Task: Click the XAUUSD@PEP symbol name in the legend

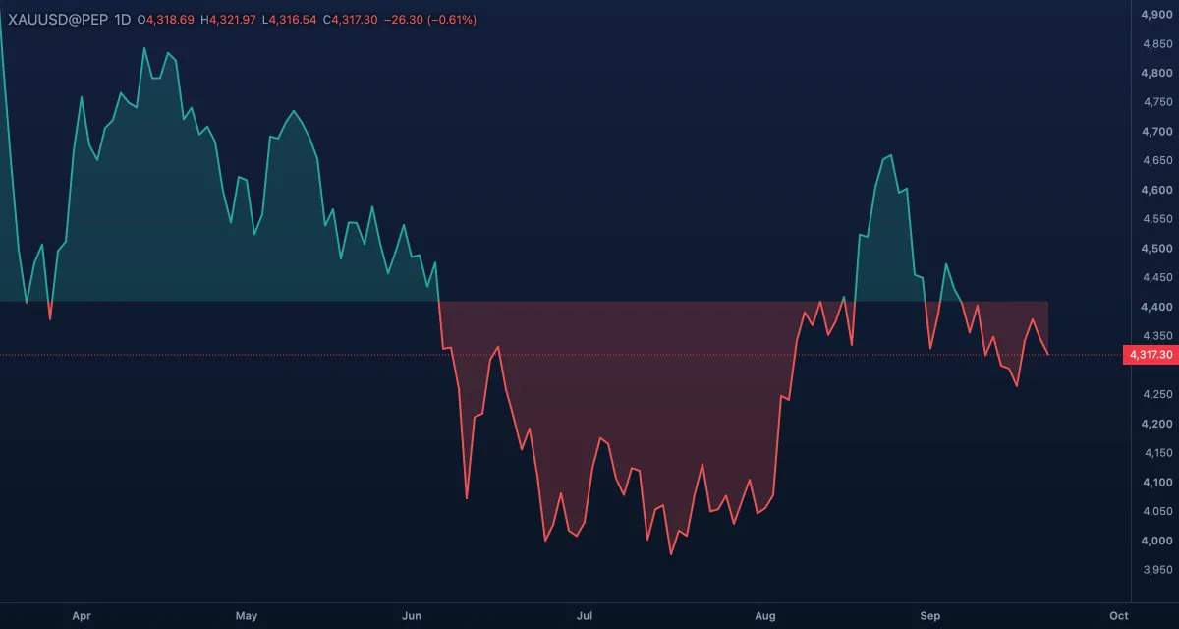Action: (x=57, y=20)
